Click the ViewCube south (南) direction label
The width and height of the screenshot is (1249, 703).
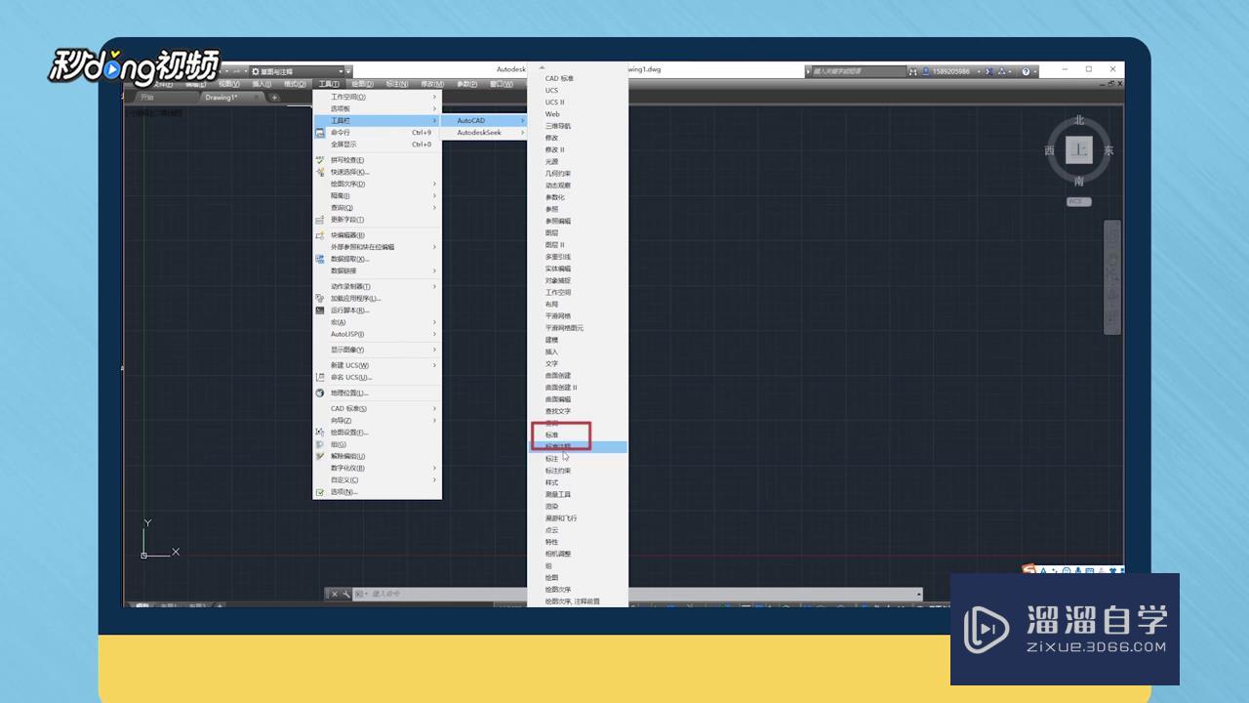coord(1079,182)
